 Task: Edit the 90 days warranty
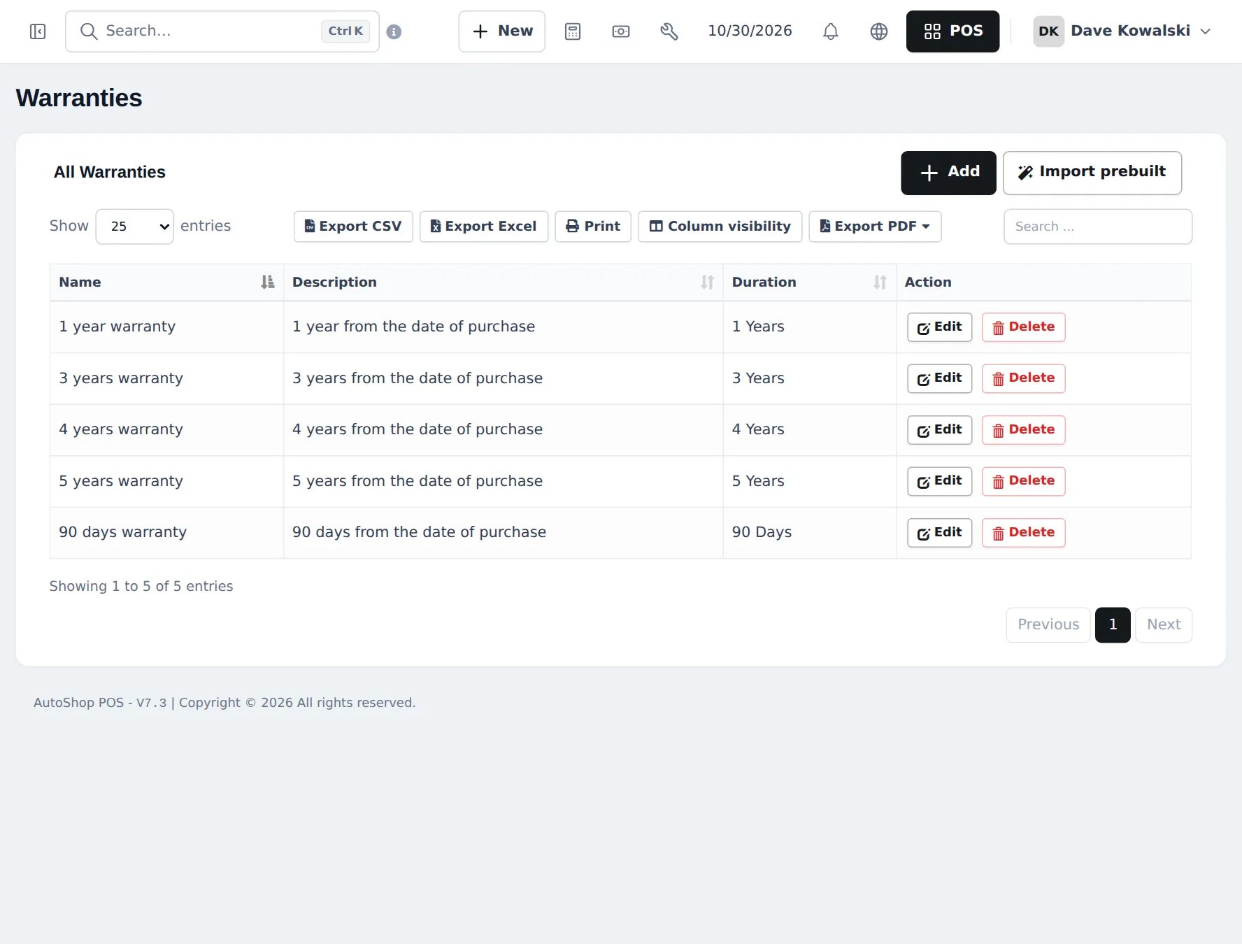(940, 533)
